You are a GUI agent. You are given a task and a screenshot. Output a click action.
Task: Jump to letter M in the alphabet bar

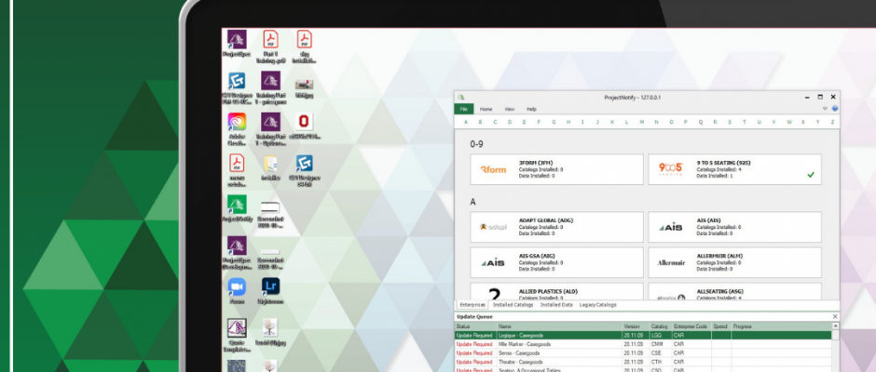[x=642, y=122]
